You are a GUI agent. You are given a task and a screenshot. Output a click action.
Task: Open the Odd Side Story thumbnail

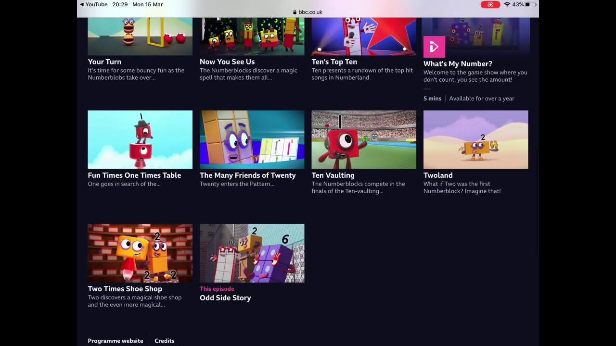tap(252, 253)
